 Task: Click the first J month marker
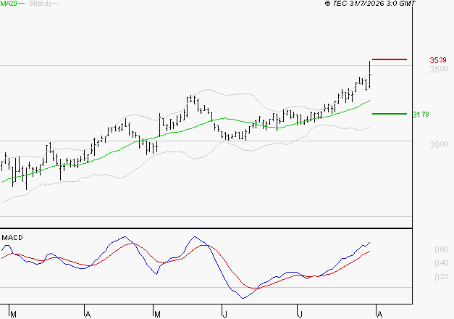coord(225,314)
